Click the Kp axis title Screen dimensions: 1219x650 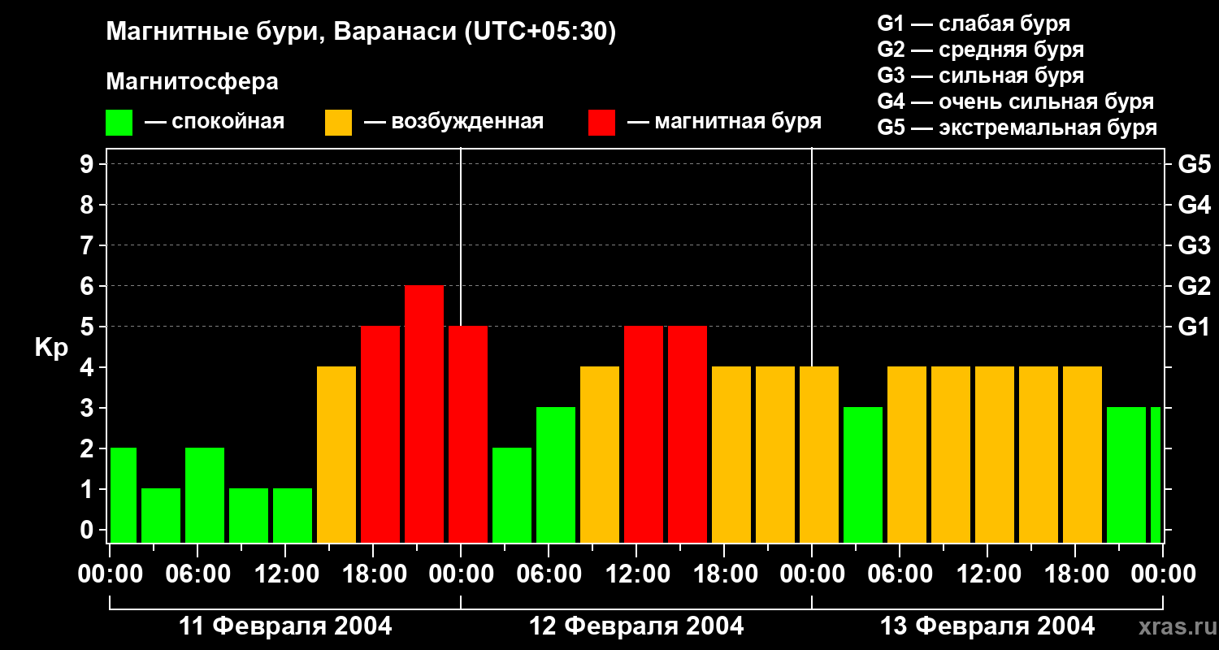[51, 348]
